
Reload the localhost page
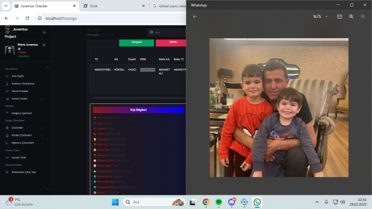27,19
